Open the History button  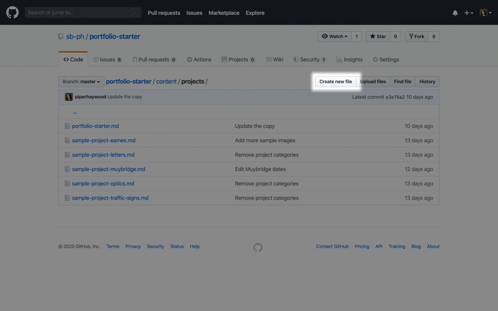click(x=427, y=82)
